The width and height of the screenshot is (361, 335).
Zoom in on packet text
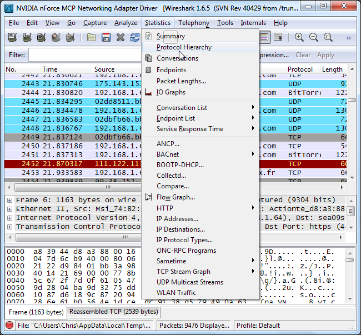coord(299,38)
